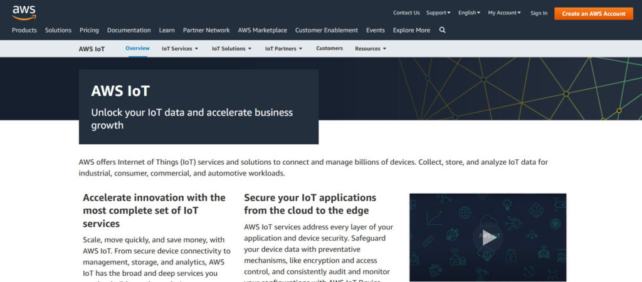Click Sign In

coord(539,13)
